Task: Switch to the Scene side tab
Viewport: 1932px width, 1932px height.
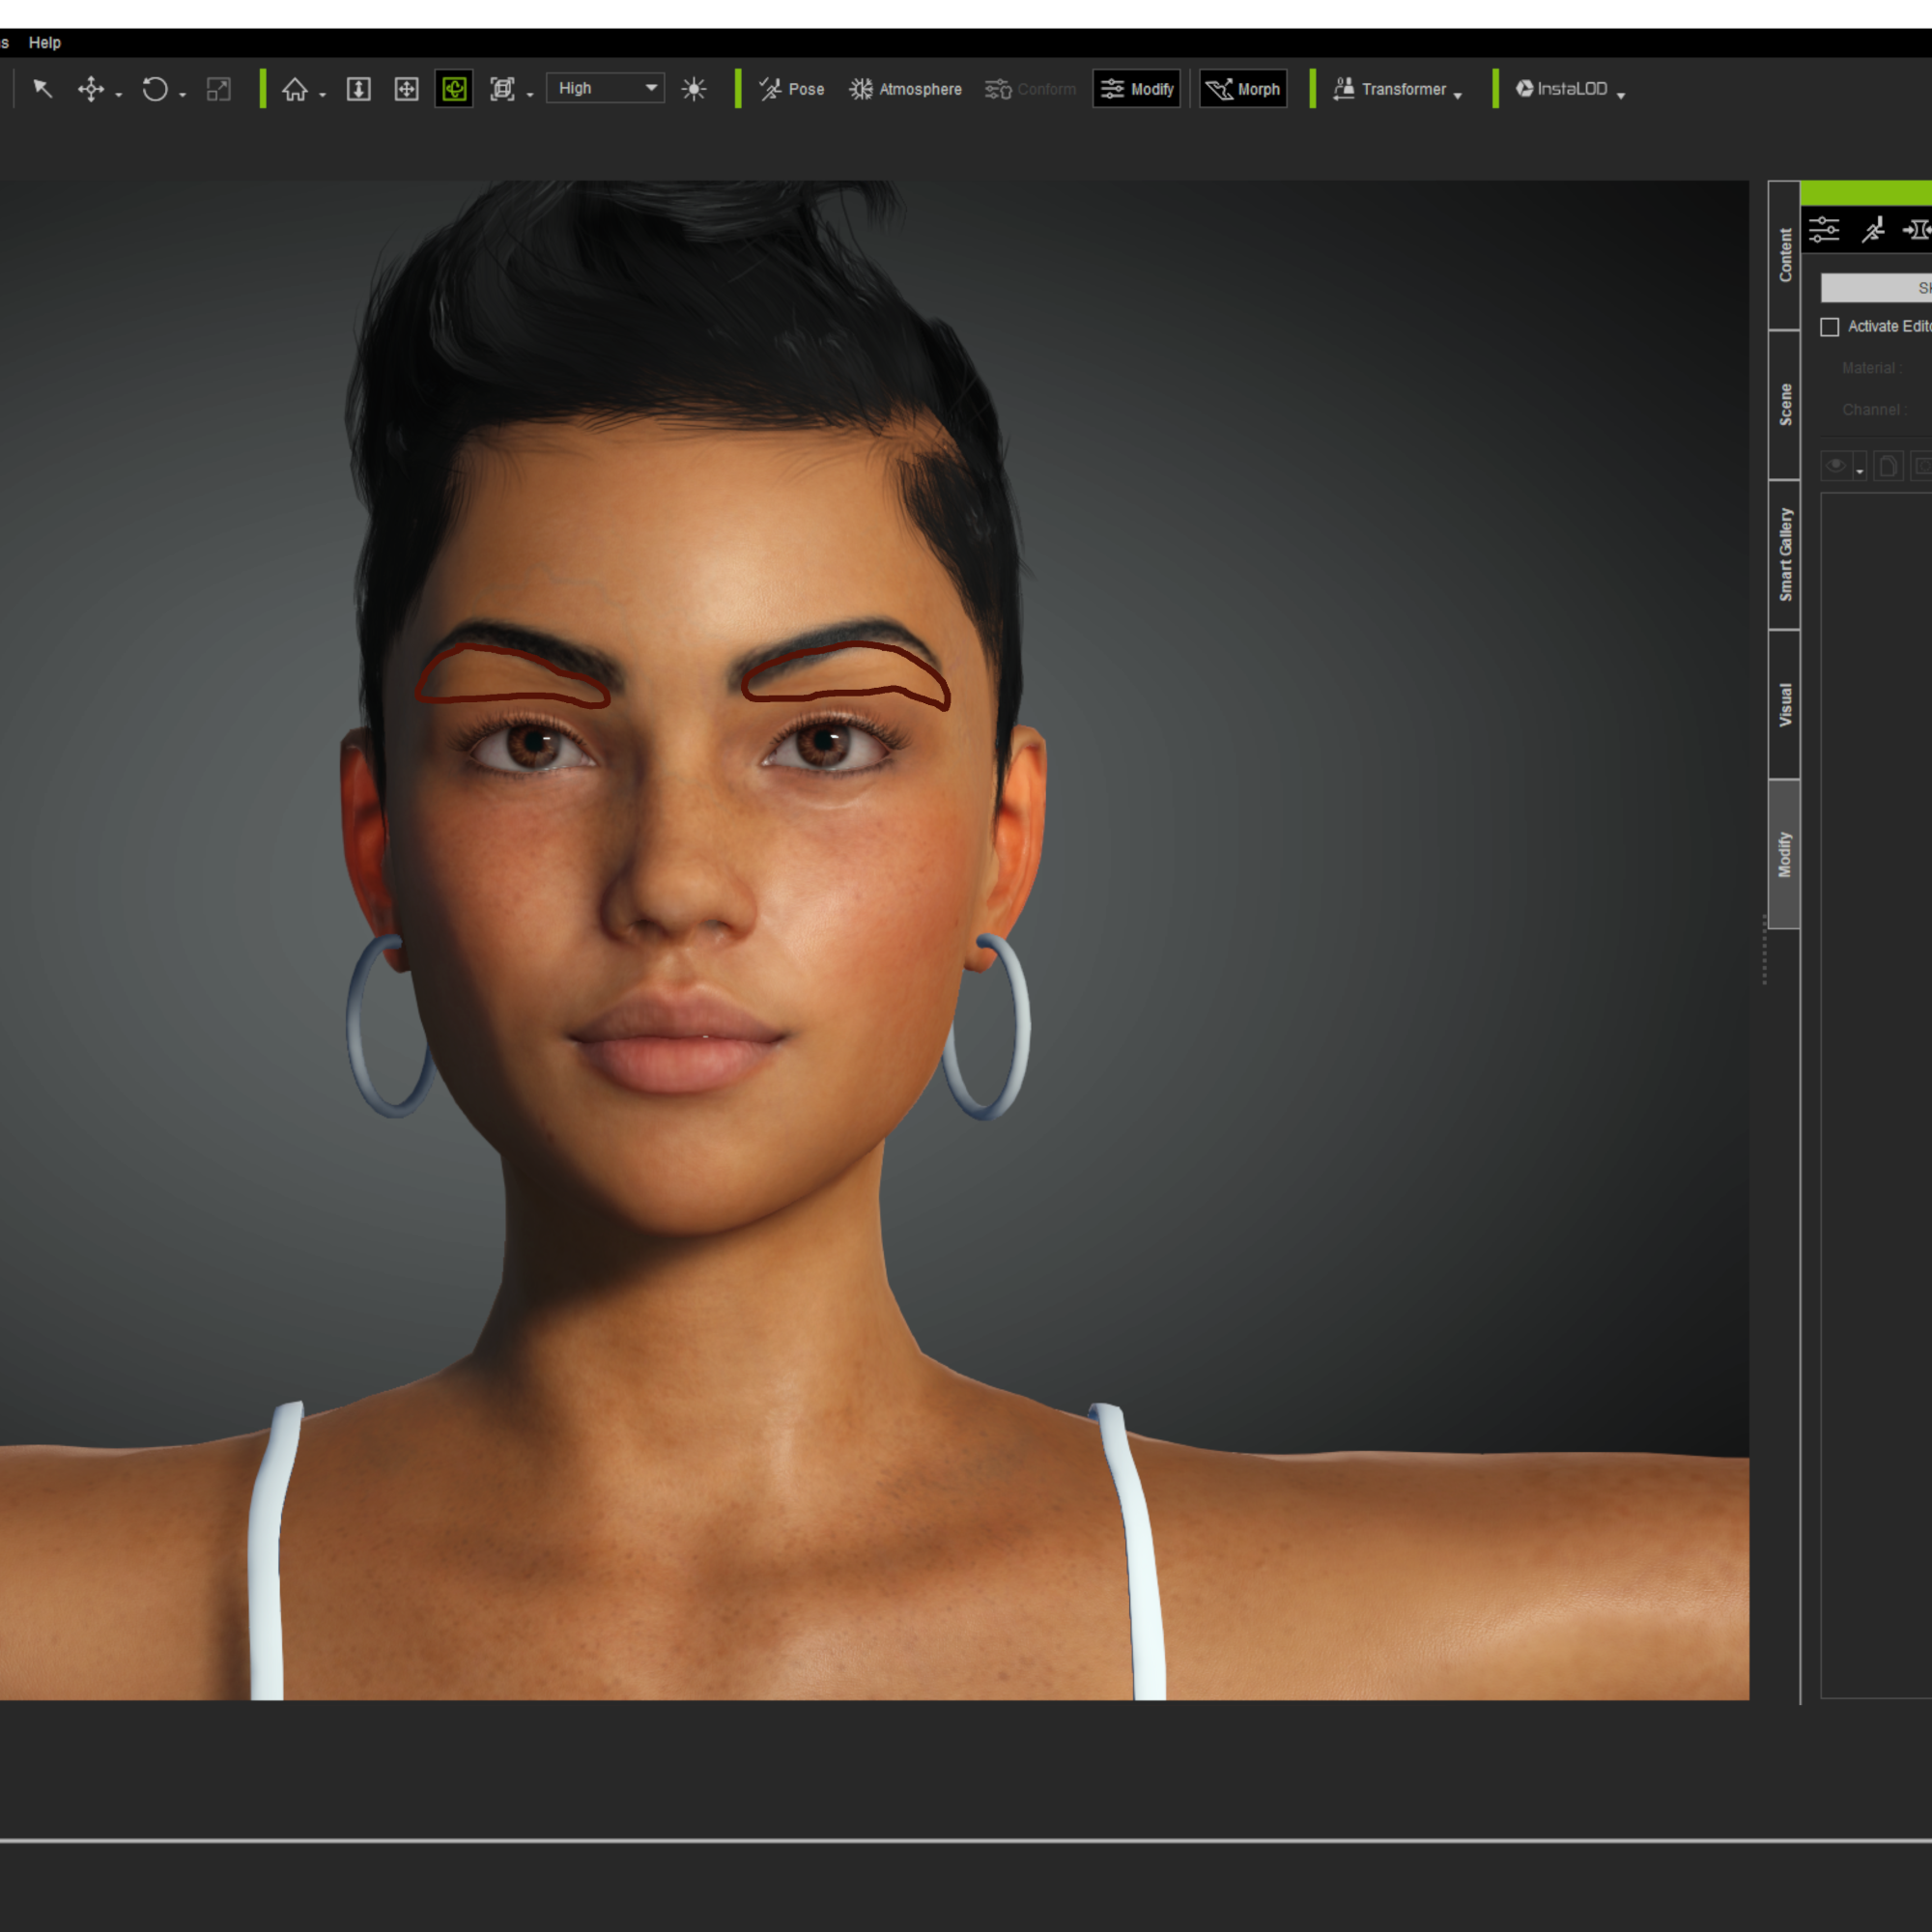Action: (1785, 405)
